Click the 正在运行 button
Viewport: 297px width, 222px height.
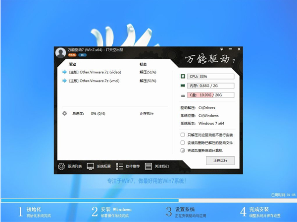[x=220, y=161]
